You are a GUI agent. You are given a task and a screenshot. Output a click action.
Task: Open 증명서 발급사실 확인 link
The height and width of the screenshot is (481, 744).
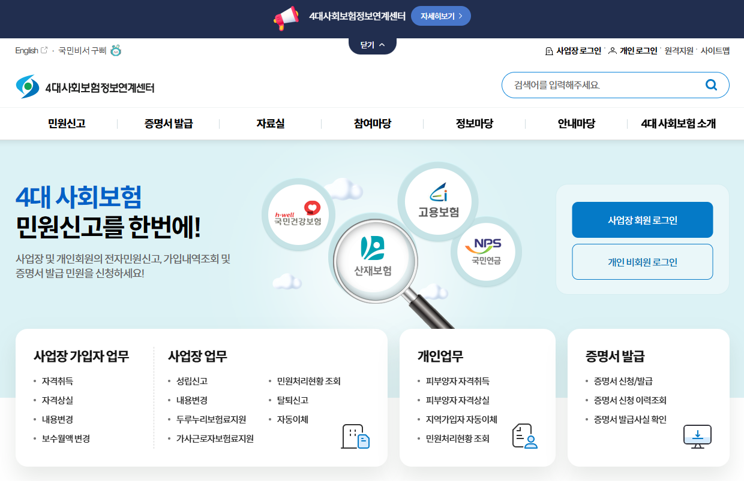click(630, 419)
